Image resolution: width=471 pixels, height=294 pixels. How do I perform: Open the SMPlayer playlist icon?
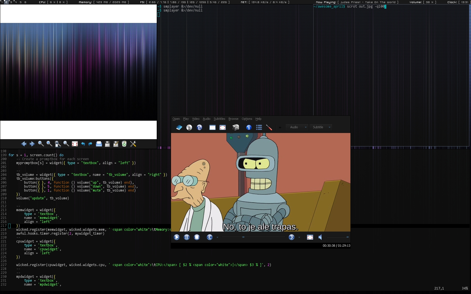click(259, 127)
